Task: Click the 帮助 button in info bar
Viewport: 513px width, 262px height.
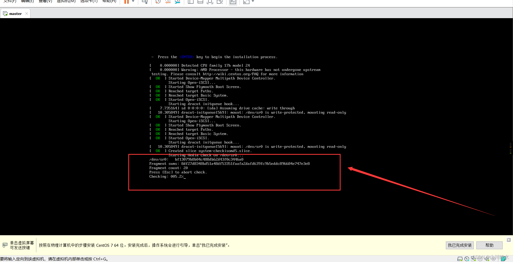Action: (489, 245)
